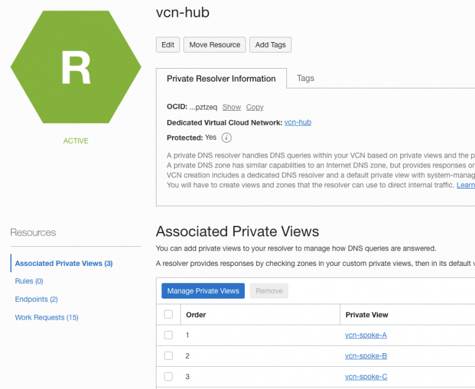Toggle the select-all checkbox in table header
This screenshot has height=389, width=475.
click(x=168, y=314)
